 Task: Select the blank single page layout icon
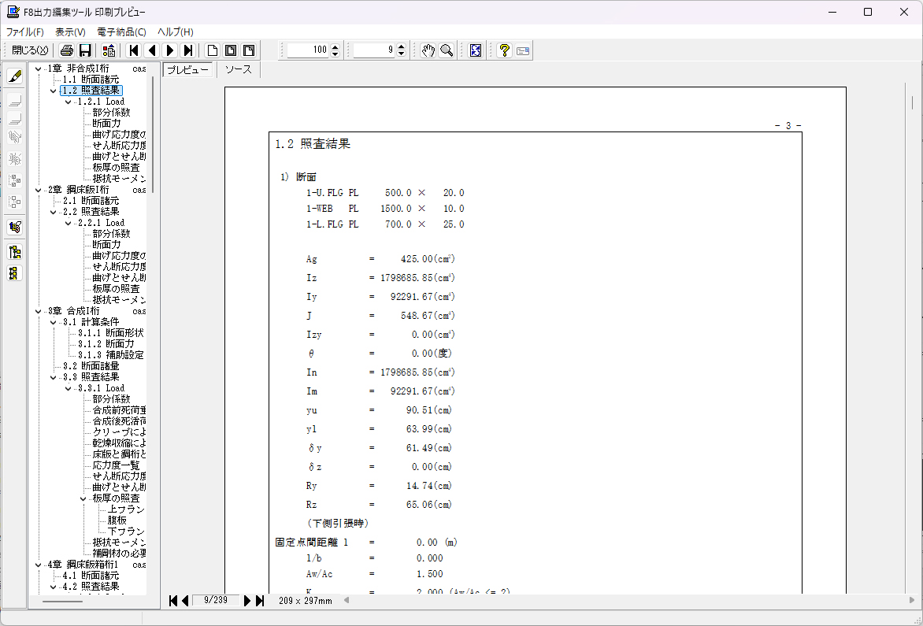pos(213,50)
